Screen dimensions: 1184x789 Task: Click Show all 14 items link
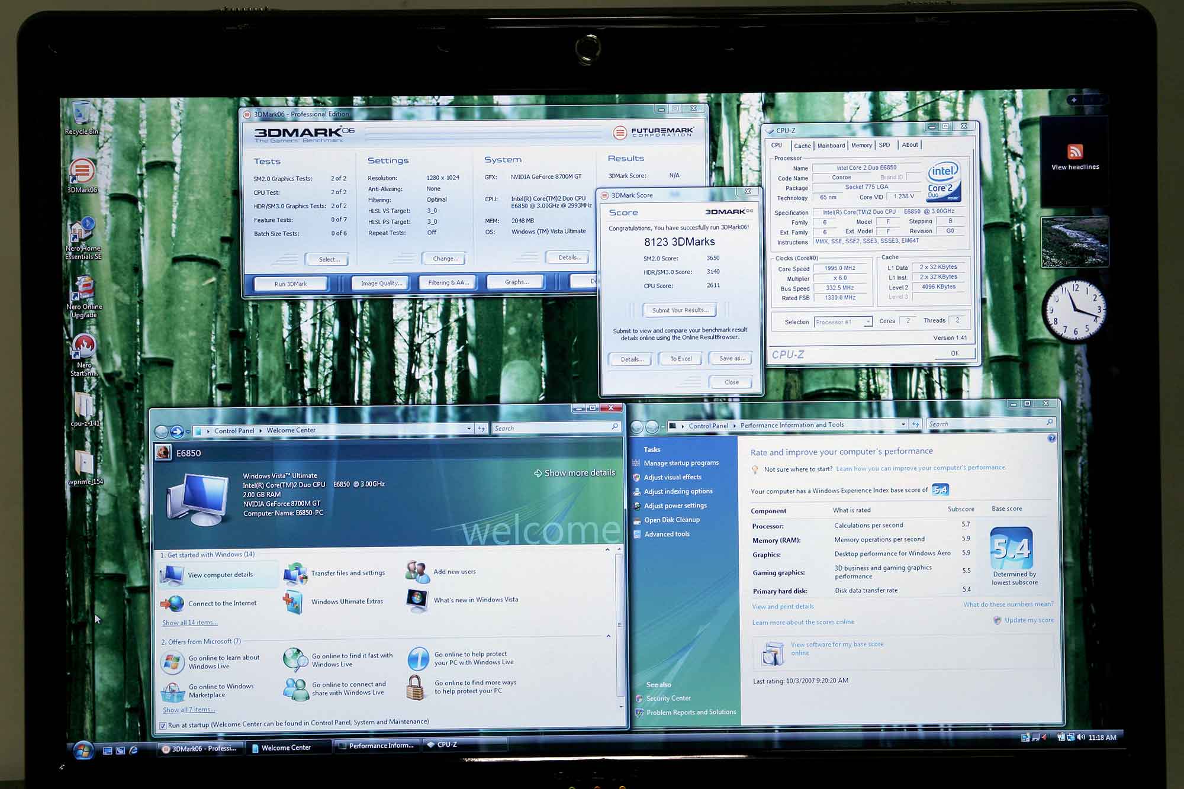(x=189, y=623)
